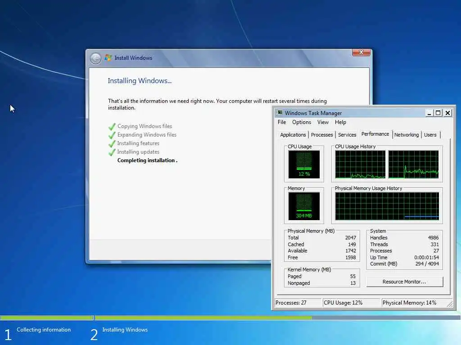Click the Task Manager title bar icon
The height and width of the screenshot is (345, 461).
[x=280, y=113]
